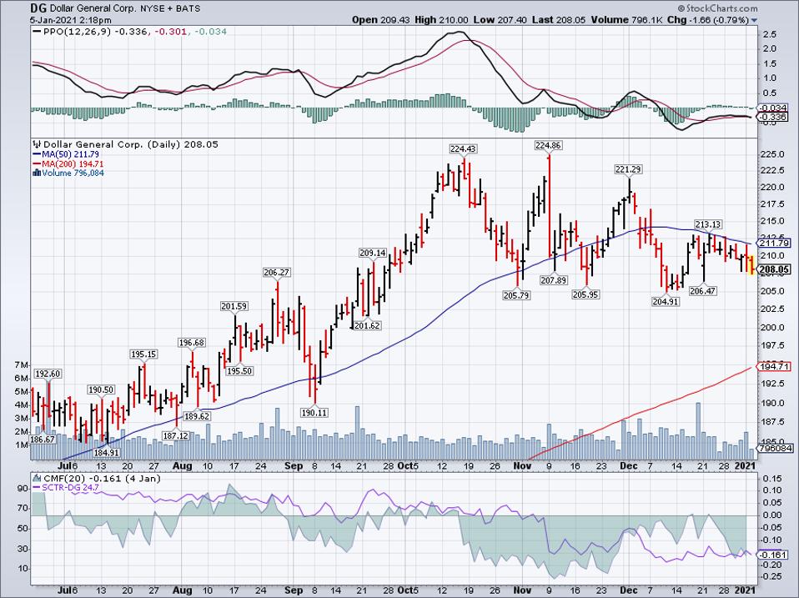
Task: Click the 190.11 low price label
Action: 314,413
